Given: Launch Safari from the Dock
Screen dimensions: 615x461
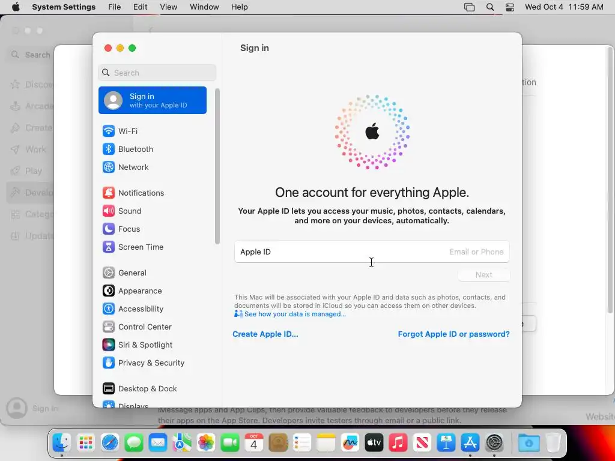Looking at the screenshot, I should (110, 443).
